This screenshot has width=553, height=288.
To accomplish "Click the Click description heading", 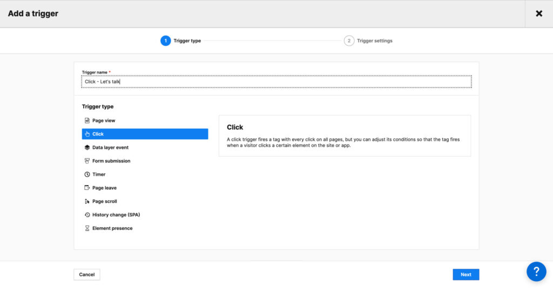I will tap(235, 127).
